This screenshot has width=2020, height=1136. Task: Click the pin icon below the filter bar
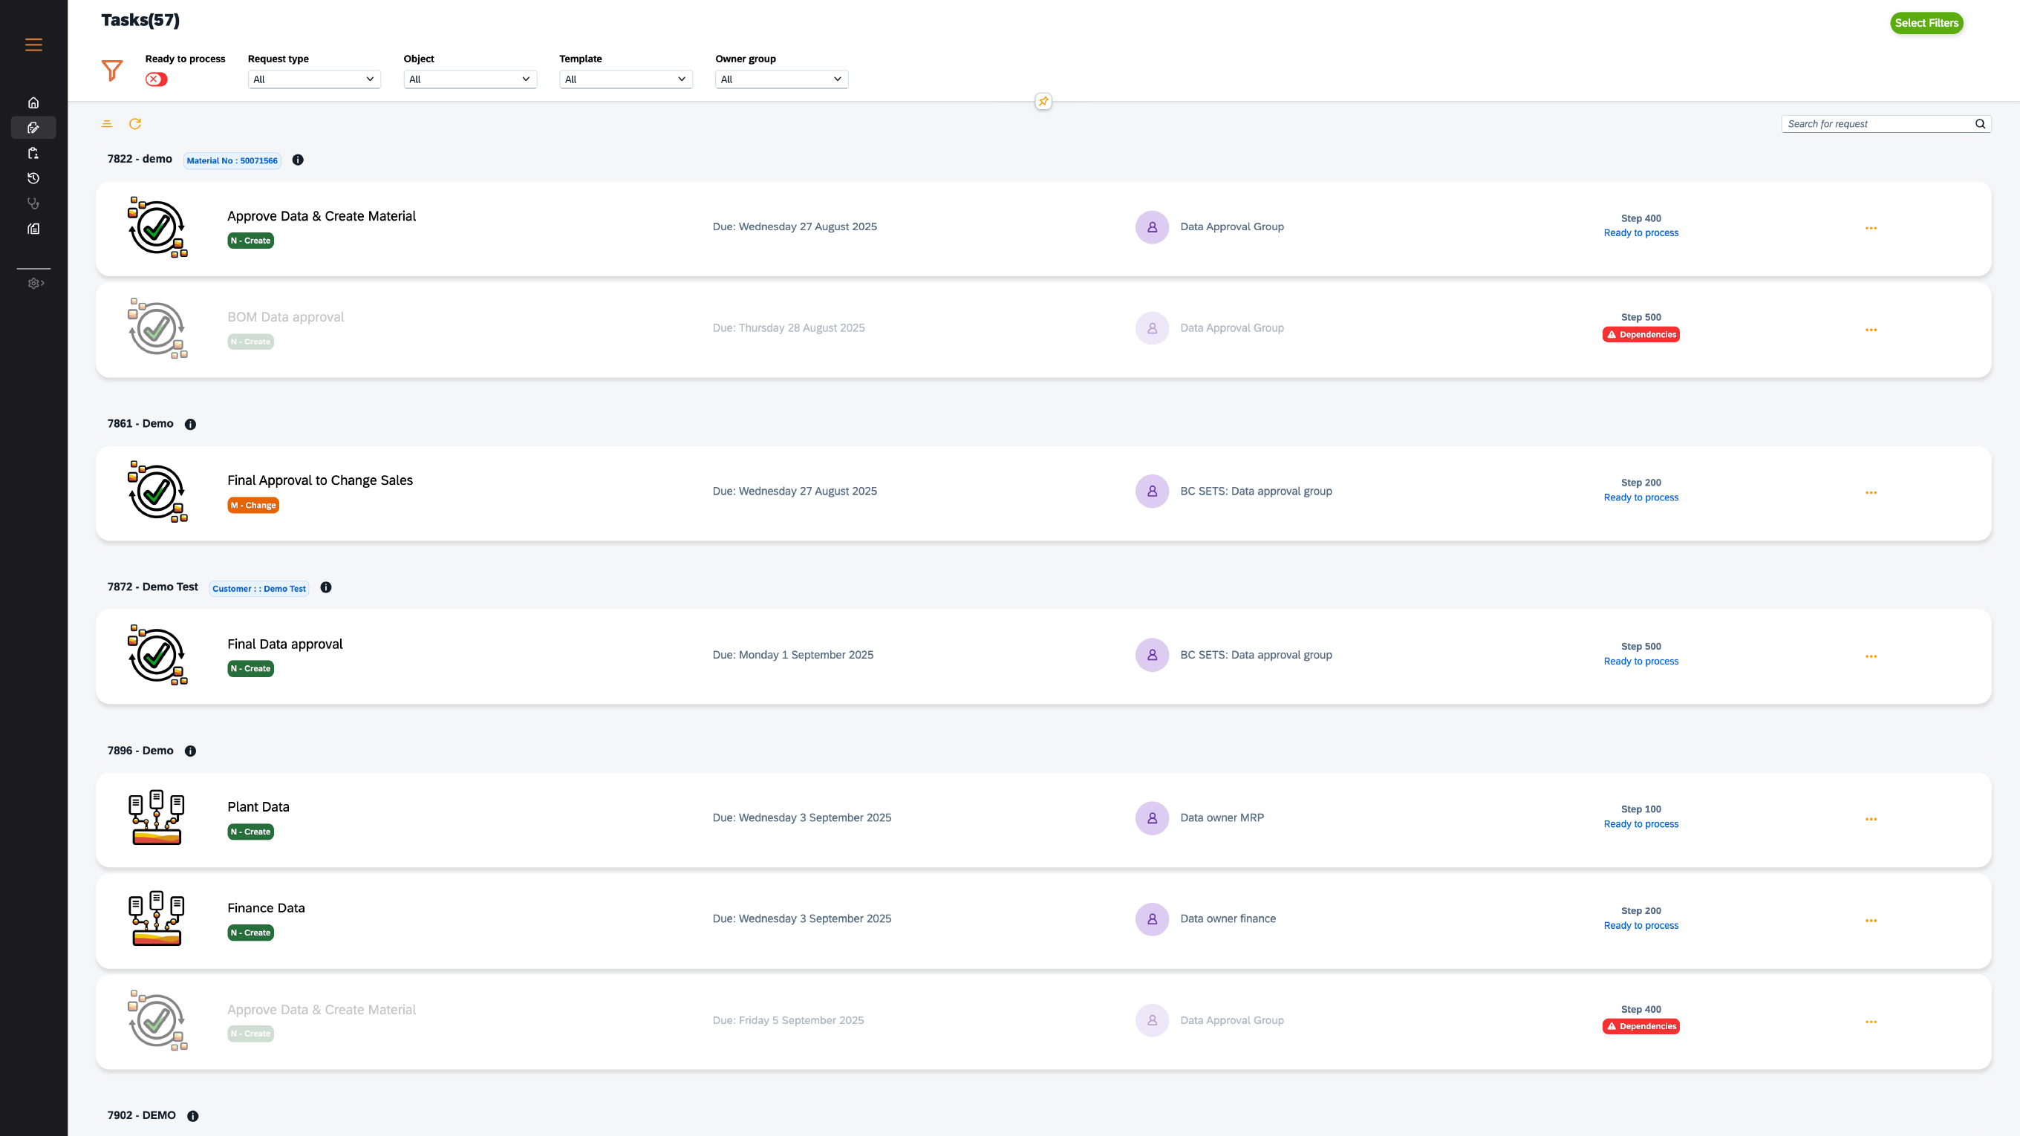click(1043, 101)
